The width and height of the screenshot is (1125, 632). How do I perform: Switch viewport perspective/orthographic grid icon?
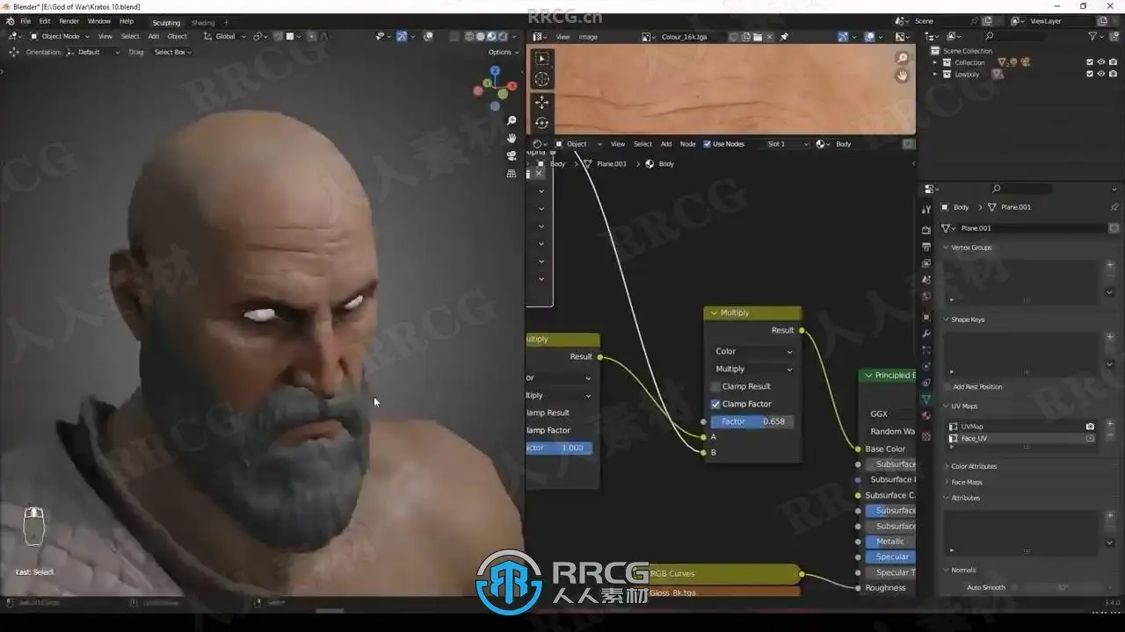(x=512, y=173)
